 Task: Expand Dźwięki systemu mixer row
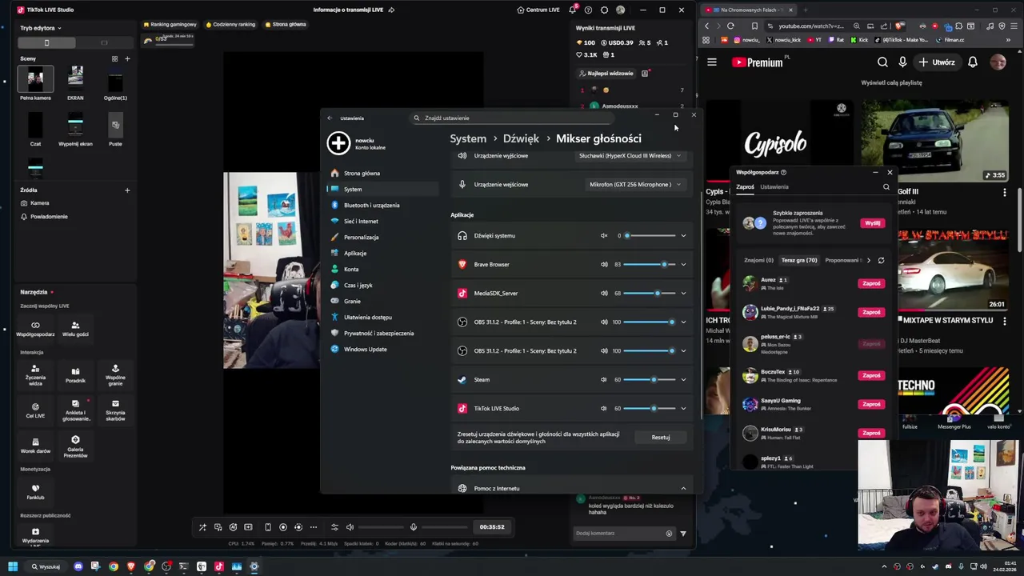click(x=683, y=236)
